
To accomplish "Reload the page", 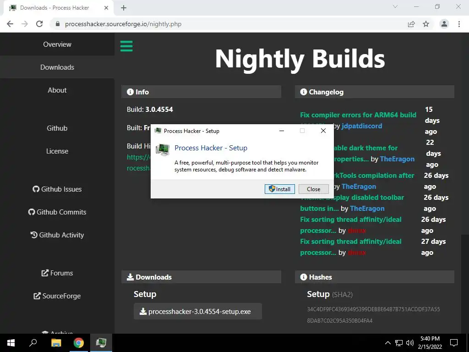I will click(x=39, y=24).
